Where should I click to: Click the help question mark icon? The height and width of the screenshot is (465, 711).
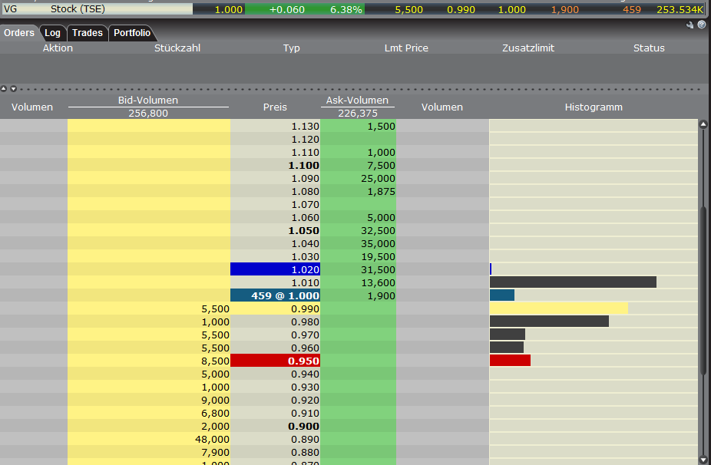tap(701, 25)
